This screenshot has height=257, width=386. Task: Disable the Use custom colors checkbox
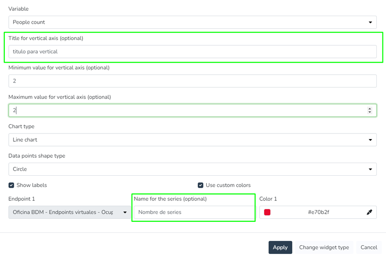coord(200,185)
